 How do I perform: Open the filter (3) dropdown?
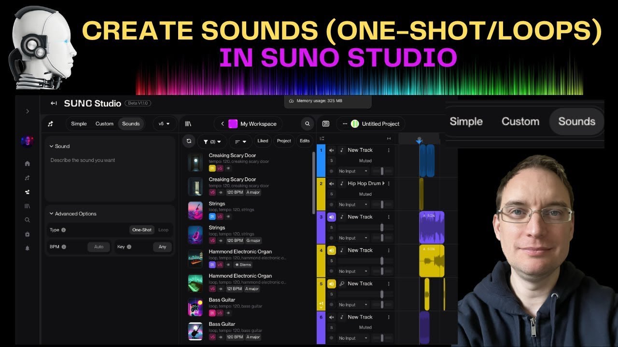[212, 142]
